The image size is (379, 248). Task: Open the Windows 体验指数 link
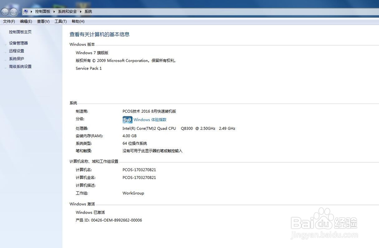click(150, 120)
